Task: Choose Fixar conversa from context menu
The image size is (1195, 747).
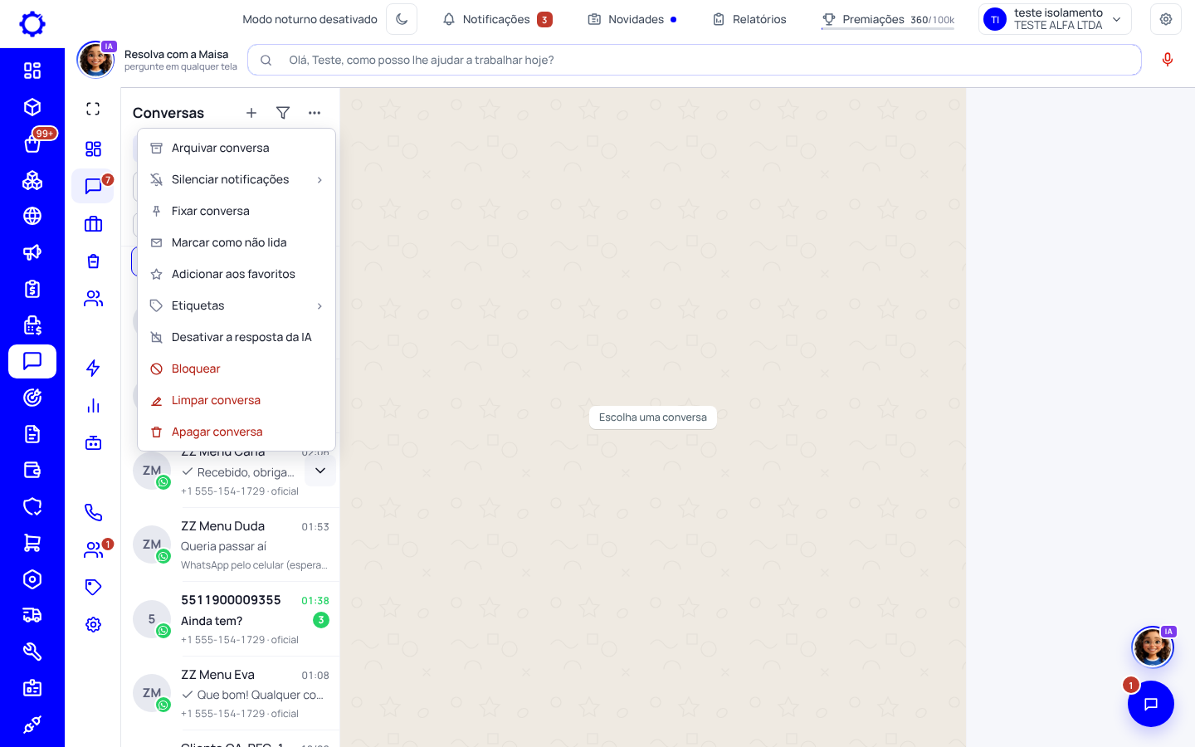Action: pyautogui.click(x=237, y=211)
